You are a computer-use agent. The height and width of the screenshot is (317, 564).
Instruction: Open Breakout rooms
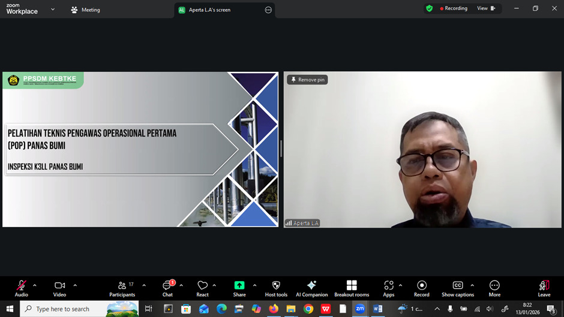pos(352,288)
